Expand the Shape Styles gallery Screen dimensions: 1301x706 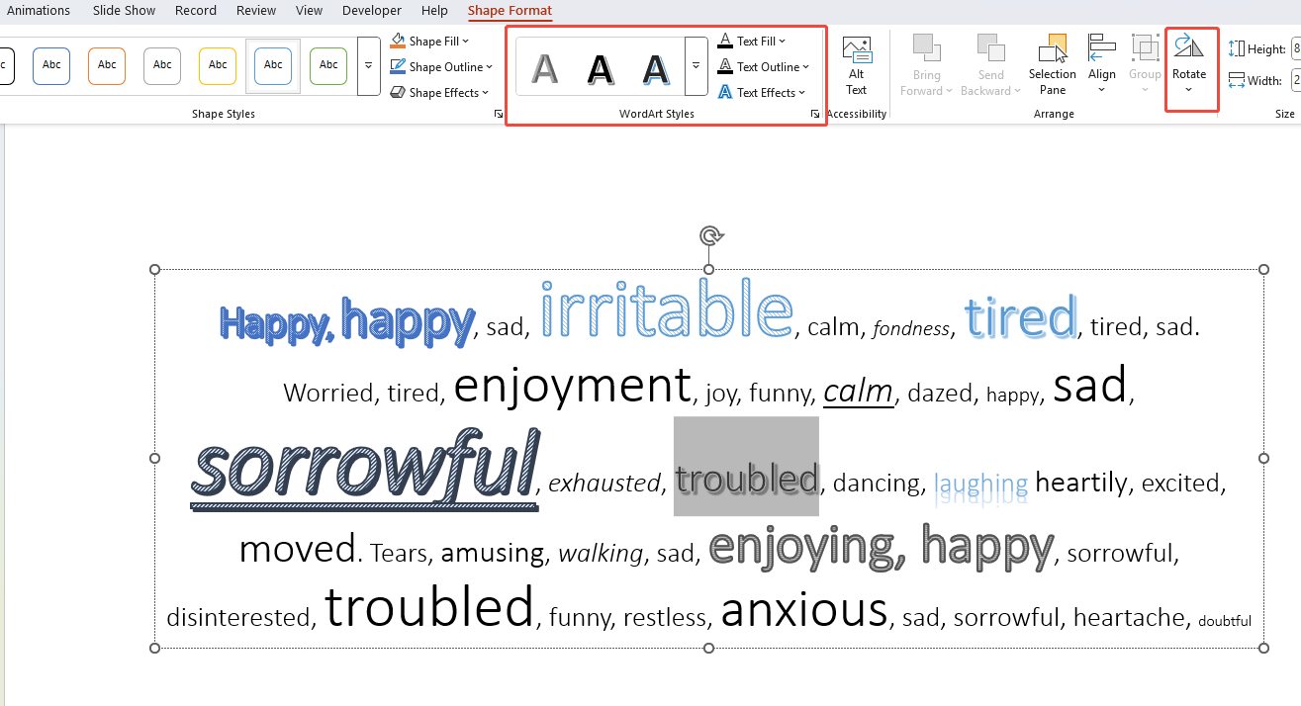368,66
